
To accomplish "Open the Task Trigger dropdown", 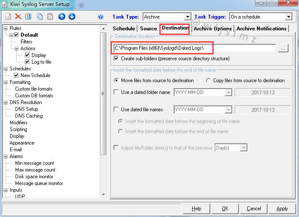I will [x=289, y=17].
